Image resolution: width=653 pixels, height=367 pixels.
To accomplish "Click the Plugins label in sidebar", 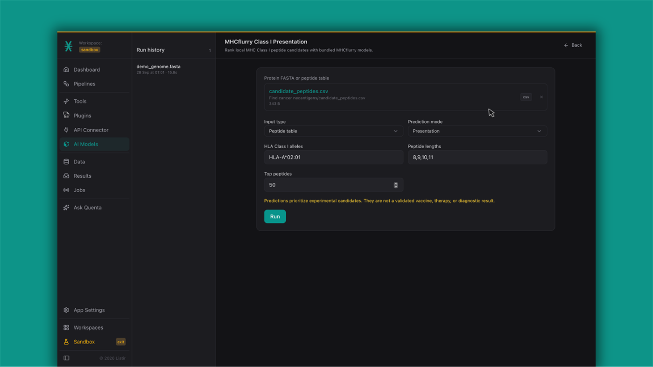I will coord(83,116).
